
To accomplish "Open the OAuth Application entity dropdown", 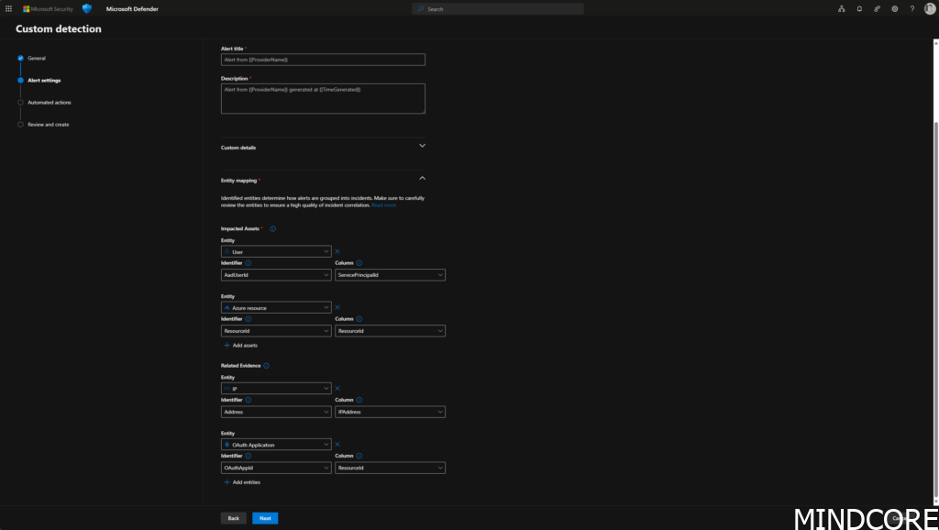I will (x=276, y=445).
